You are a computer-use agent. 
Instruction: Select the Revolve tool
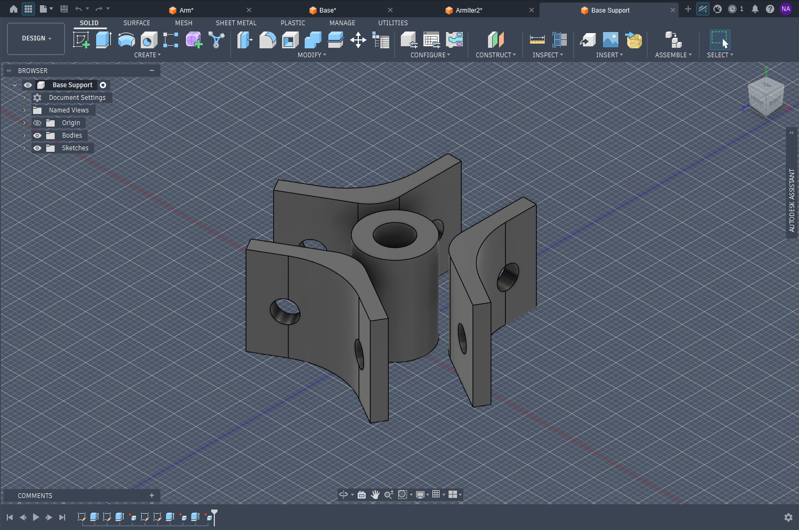126,40
